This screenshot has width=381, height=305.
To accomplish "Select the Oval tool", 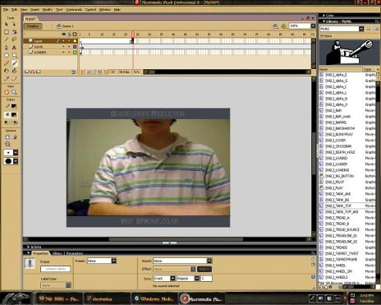I will point(7,55).
